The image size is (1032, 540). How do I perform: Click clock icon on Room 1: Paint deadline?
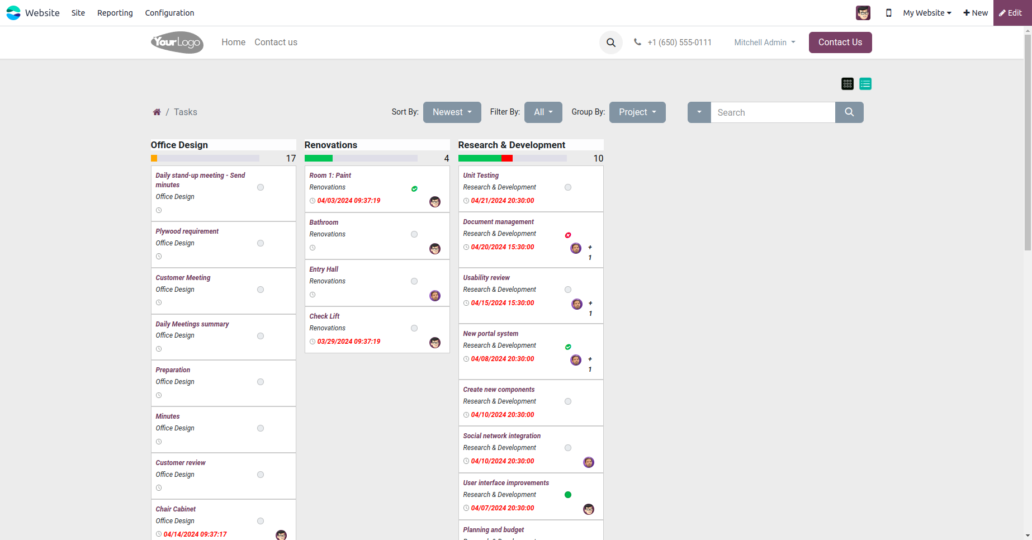(313, 201)
